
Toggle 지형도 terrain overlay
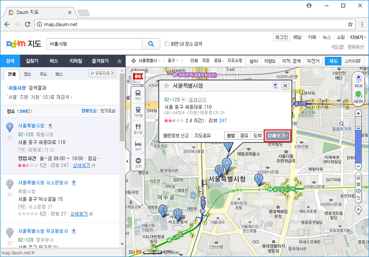click(270, 61)
